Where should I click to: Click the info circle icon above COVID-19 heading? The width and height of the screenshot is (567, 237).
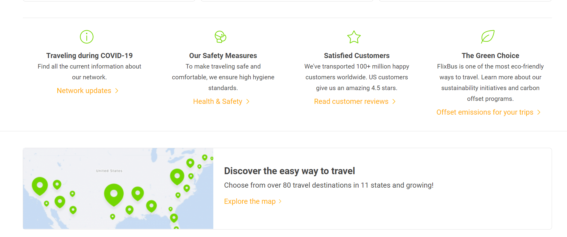(87, 37)
